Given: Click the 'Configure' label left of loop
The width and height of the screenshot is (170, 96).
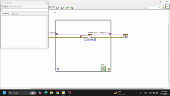Looking at the screenshot, I should click(52, 33).
